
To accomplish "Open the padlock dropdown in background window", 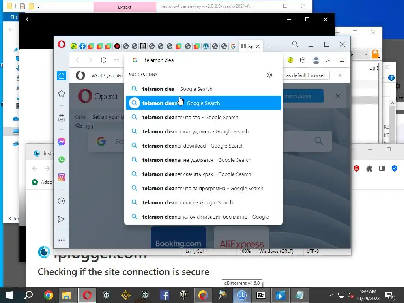I will pyautogui.click(x=376, y=54).
